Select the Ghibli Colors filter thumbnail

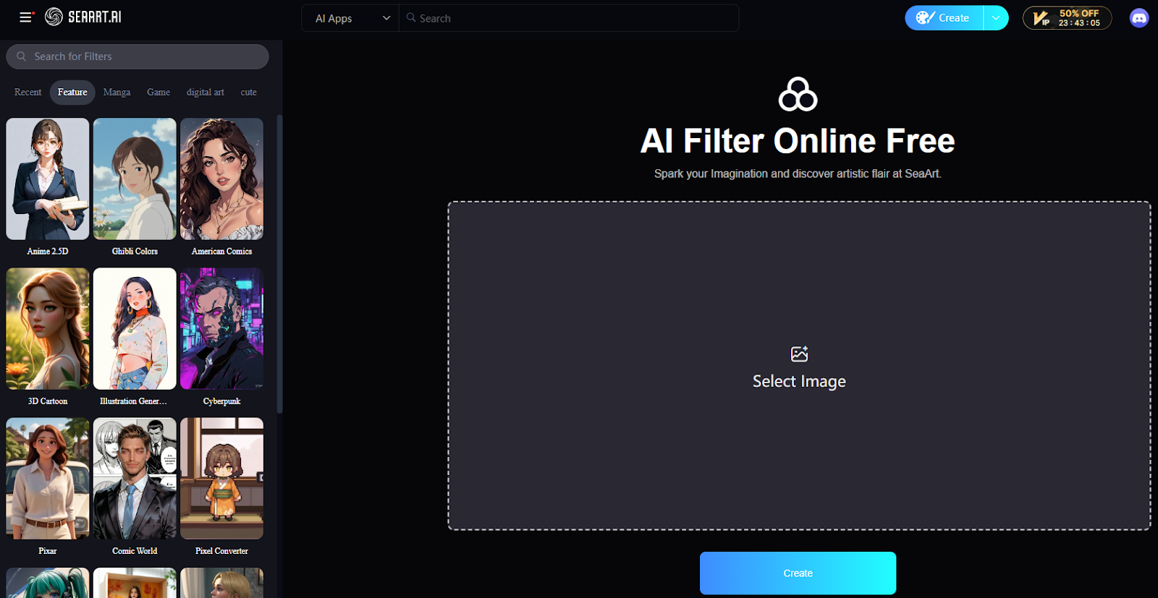[135, 179]
